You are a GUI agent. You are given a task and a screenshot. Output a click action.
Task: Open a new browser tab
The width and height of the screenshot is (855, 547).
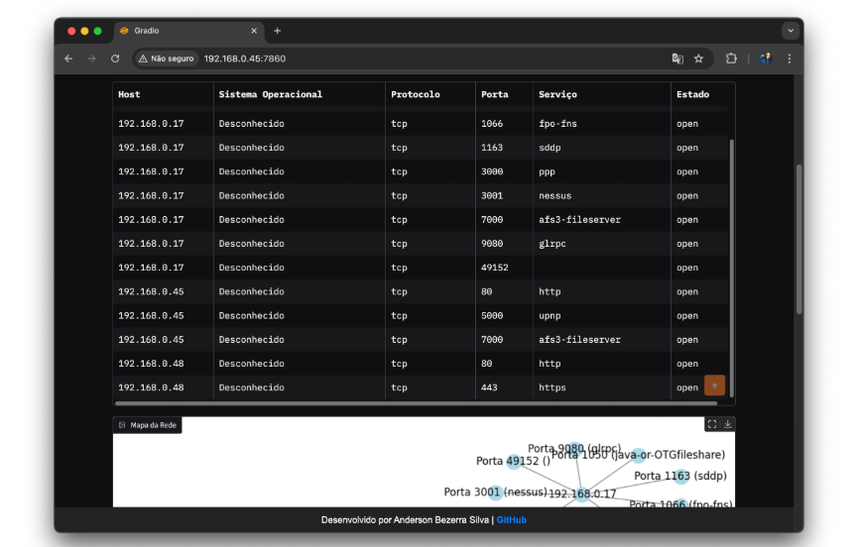(278, 31)
